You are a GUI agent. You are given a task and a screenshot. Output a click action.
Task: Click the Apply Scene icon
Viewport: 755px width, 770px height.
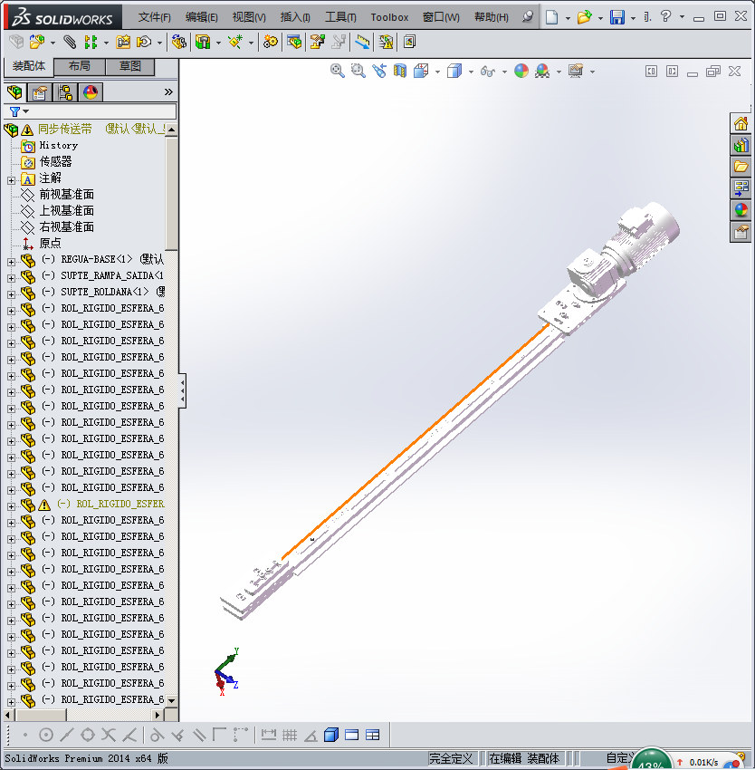click(x=542, y=72)
